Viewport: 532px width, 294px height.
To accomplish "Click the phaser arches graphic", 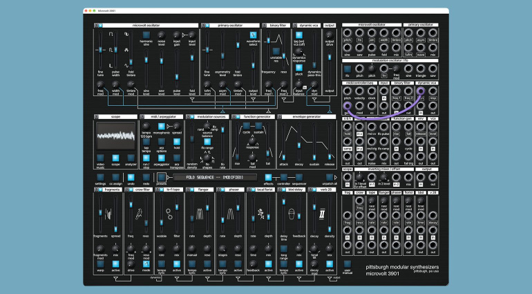I will (230, 214).
